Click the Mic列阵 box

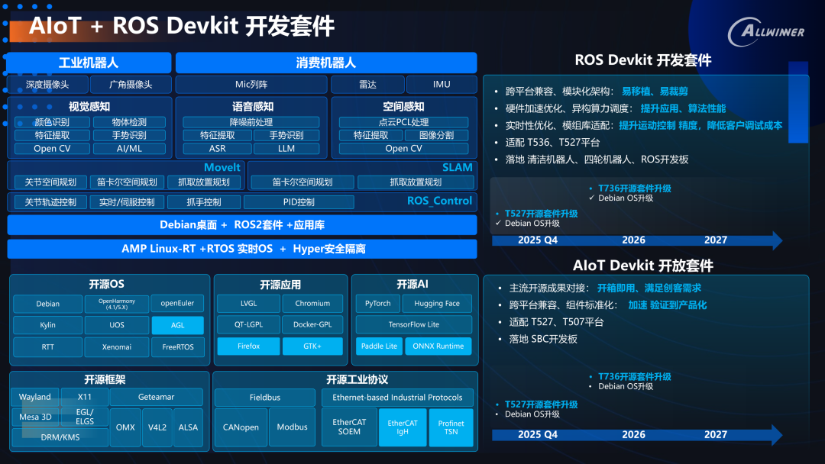(x=251, y=85)
